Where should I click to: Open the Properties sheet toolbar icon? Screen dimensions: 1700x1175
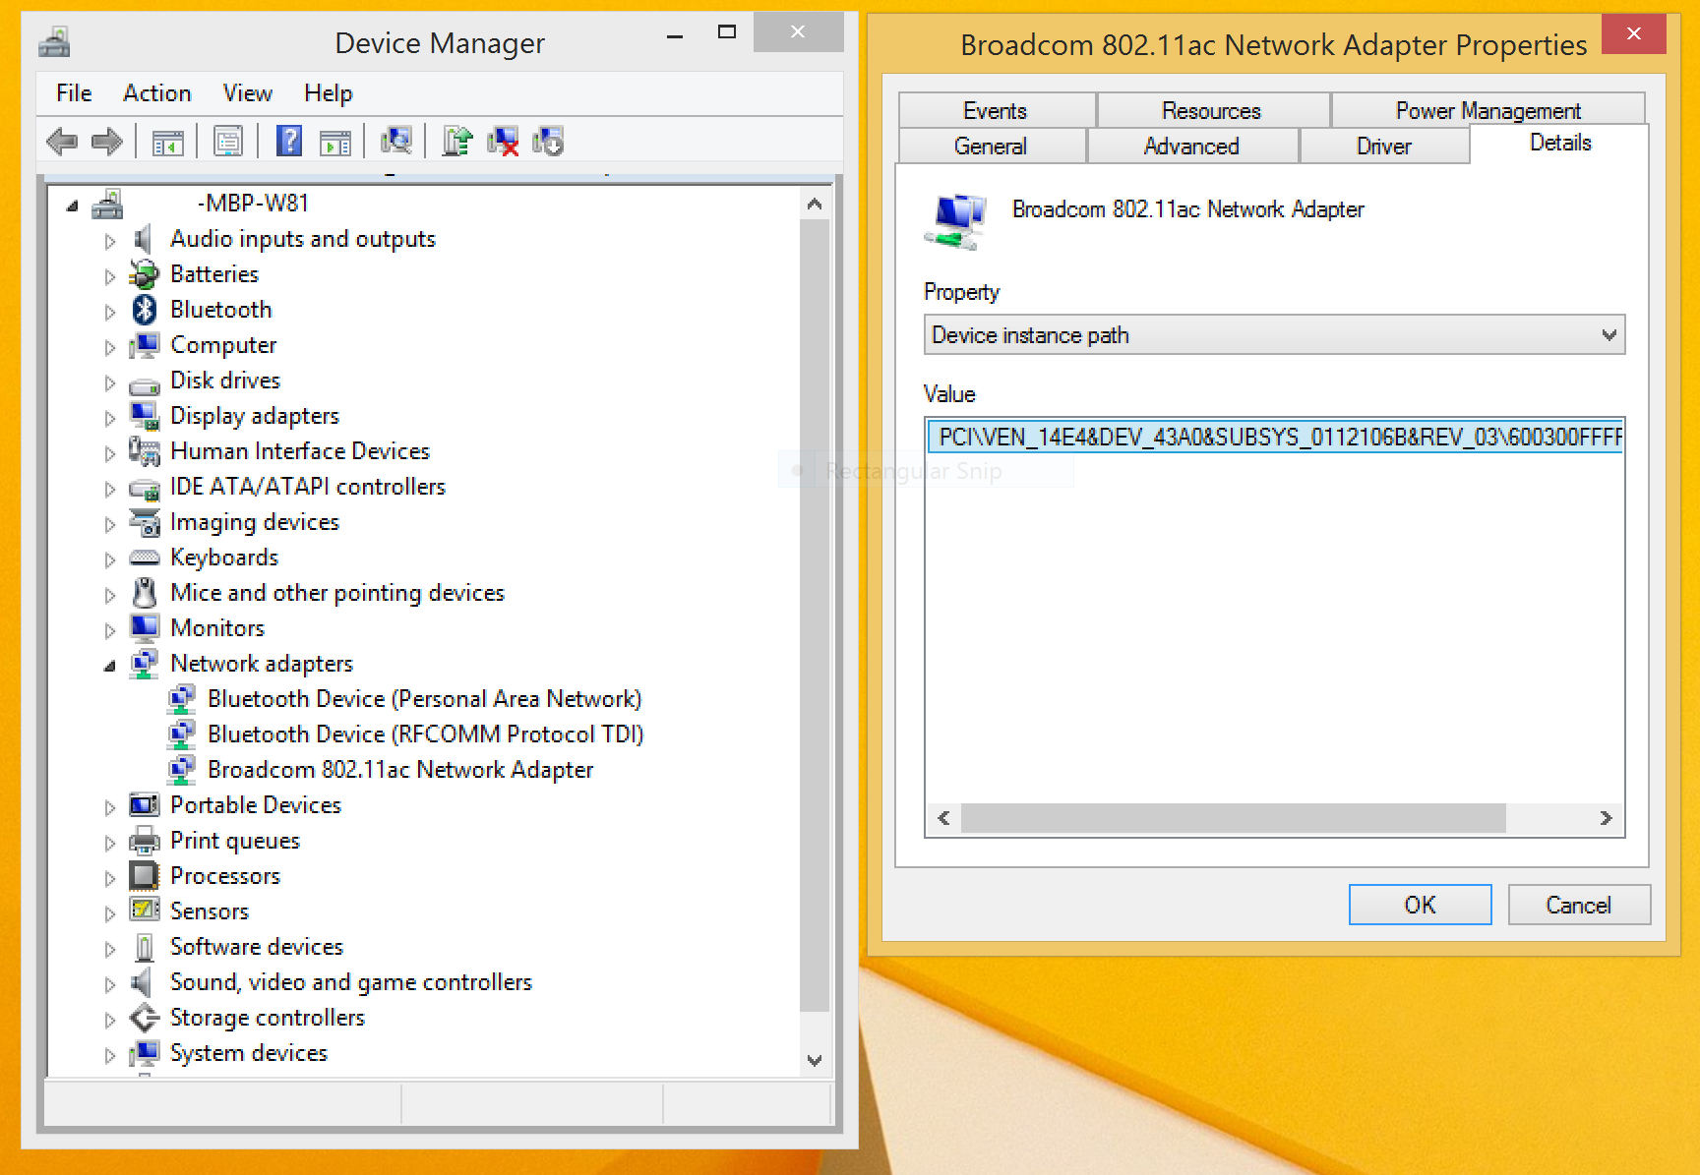pos(228,143)
